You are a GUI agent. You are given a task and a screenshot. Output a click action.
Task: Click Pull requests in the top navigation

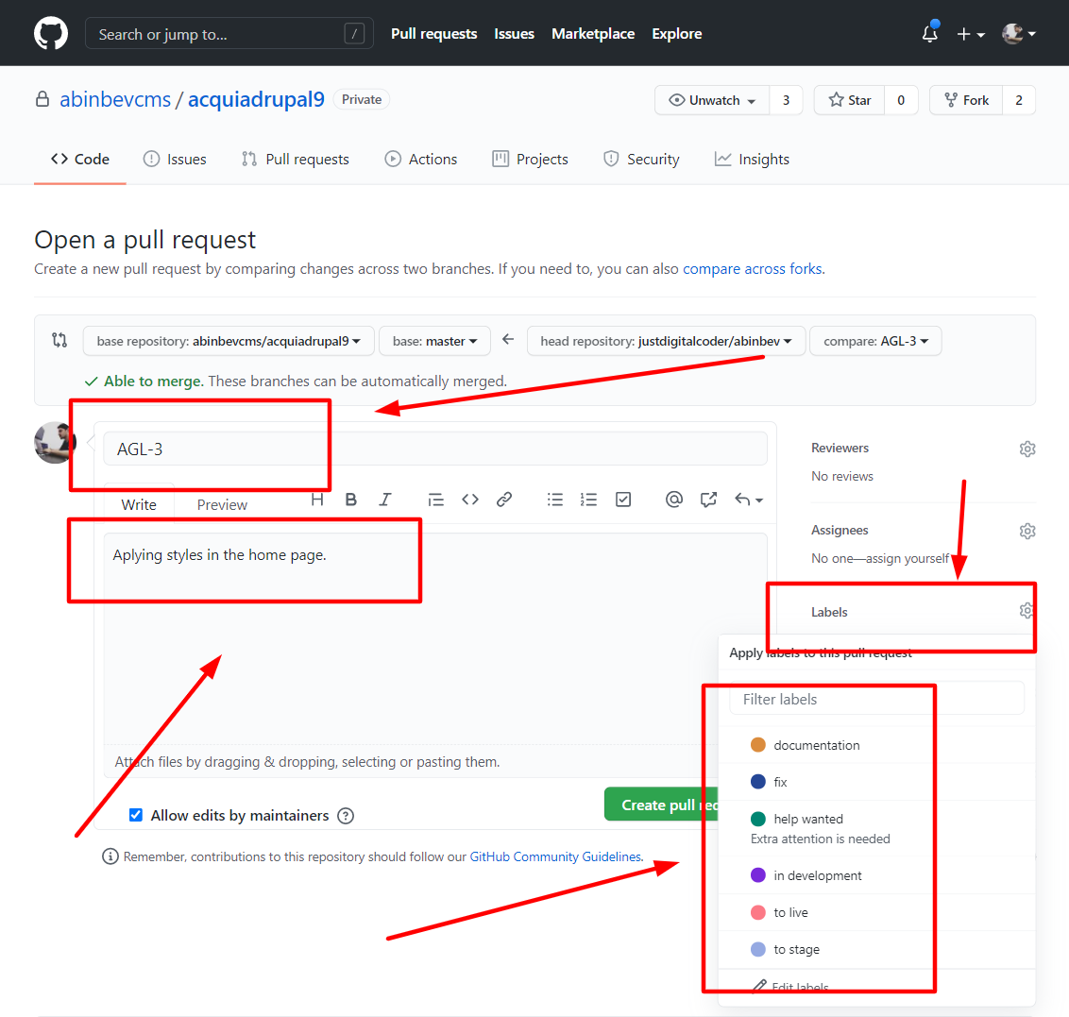434,33
